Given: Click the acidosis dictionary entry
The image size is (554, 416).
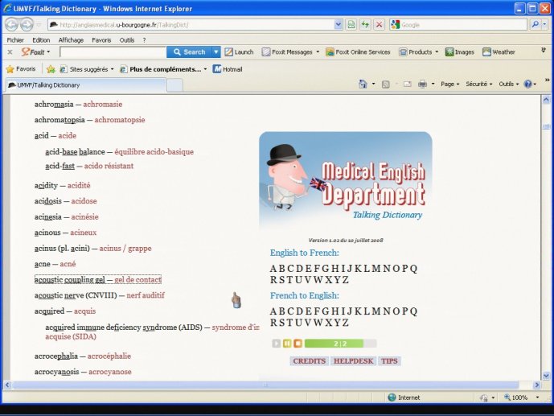Looking at the screenshot, I should coord(65,200).
